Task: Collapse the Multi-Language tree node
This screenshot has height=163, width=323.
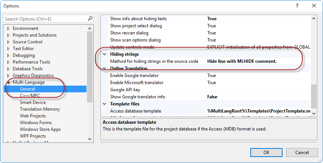Action: 8,82
